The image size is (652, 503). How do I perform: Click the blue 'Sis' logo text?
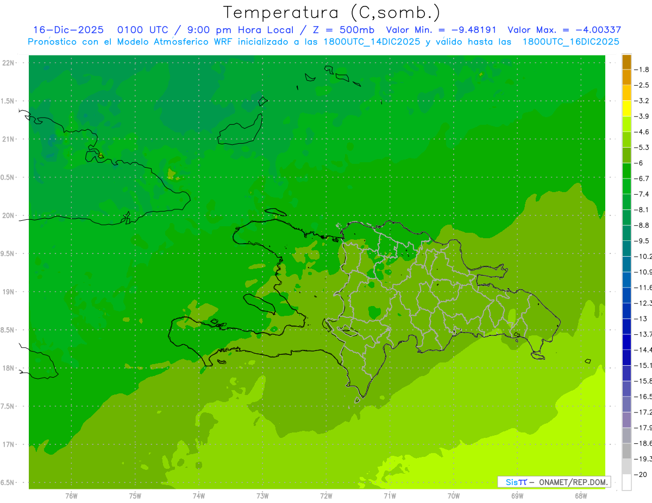point(511,482)
